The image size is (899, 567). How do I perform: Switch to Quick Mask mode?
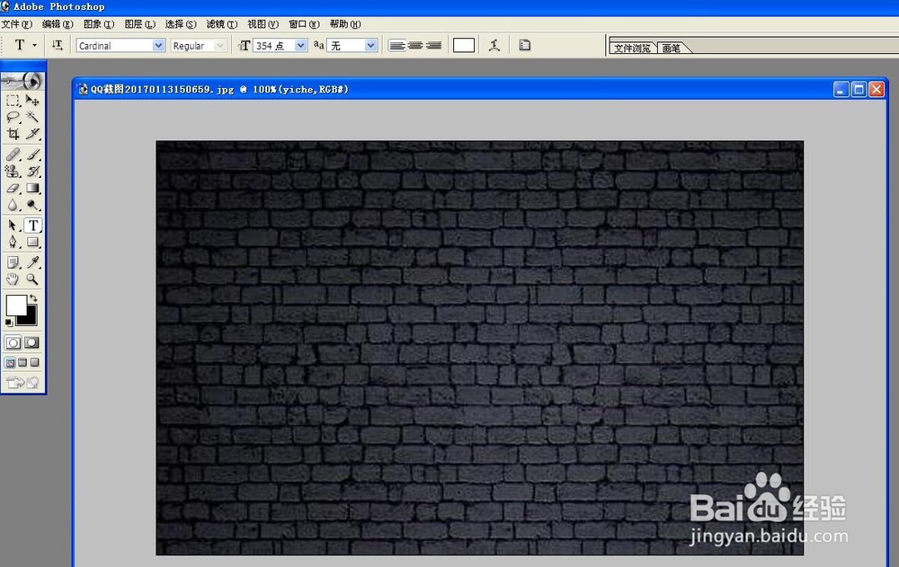coord(32,343)
